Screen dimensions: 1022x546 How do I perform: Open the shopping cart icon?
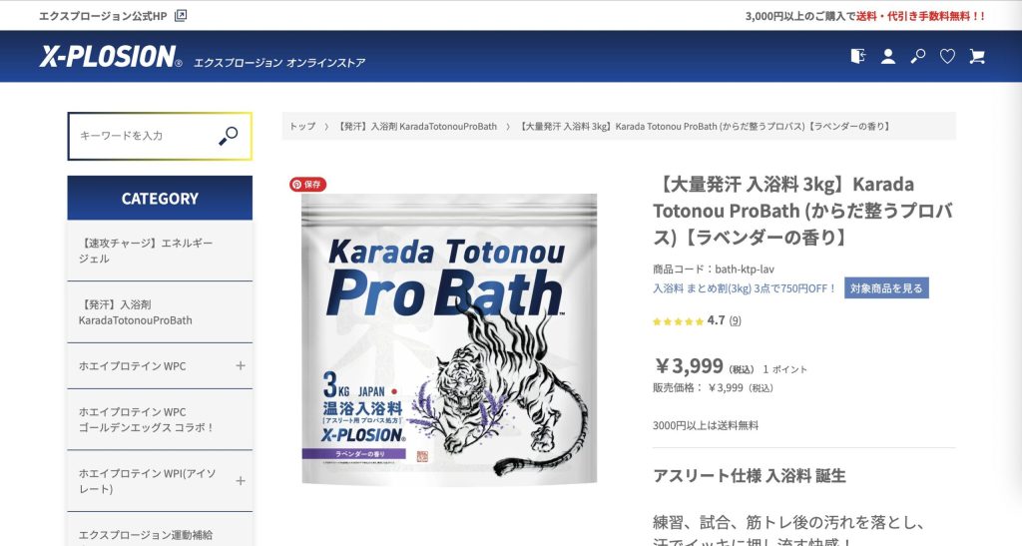tap(976, 57)
